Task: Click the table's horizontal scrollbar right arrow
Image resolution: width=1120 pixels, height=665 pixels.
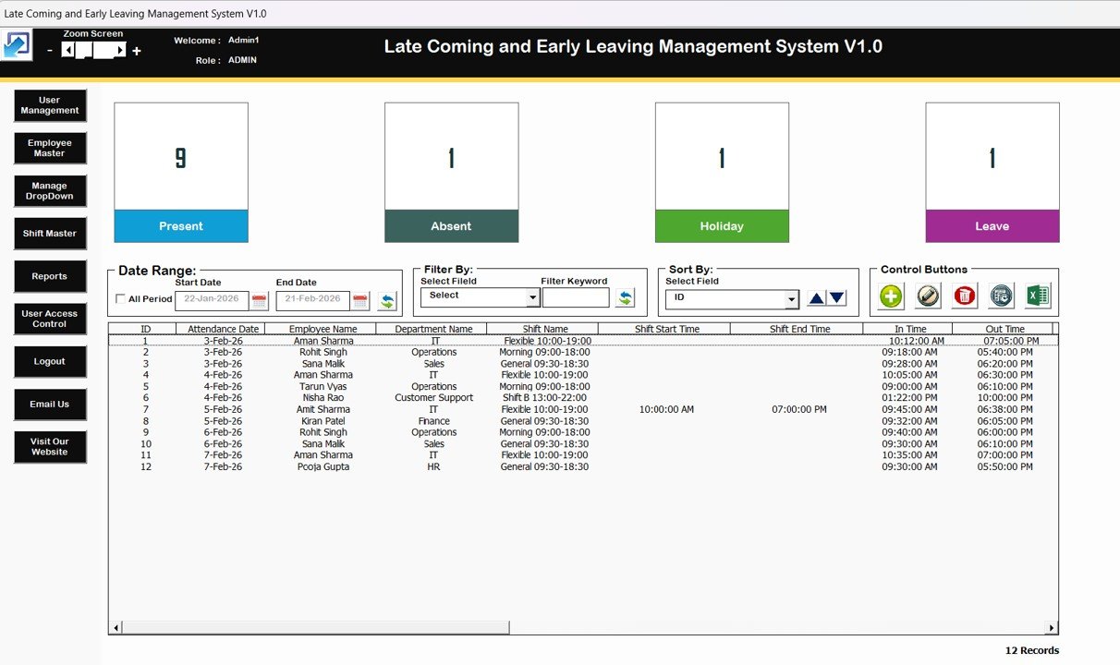Action: pos(1052,628)
